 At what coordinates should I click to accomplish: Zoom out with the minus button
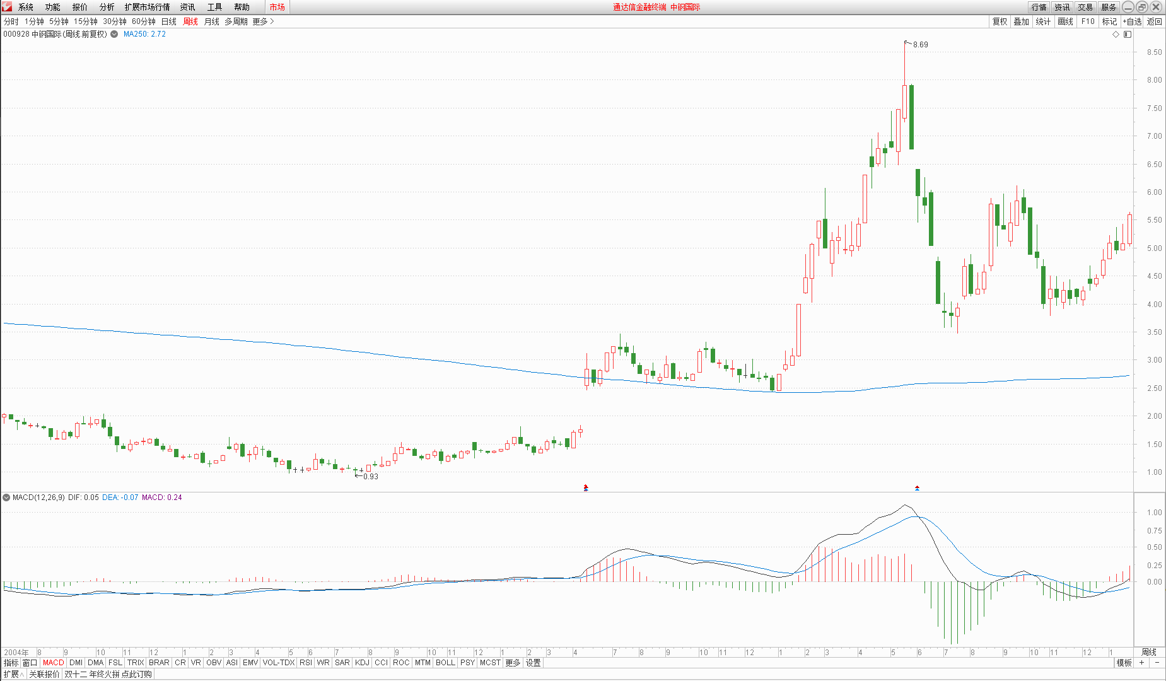(x=1157, y=663)
